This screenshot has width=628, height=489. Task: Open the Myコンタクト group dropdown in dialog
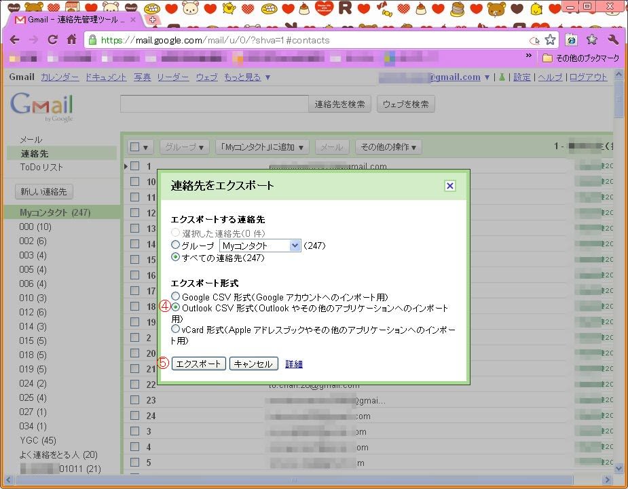259,246
